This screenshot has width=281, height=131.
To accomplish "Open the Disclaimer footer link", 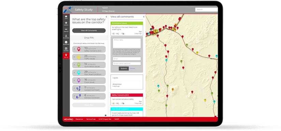I will 79,119.
